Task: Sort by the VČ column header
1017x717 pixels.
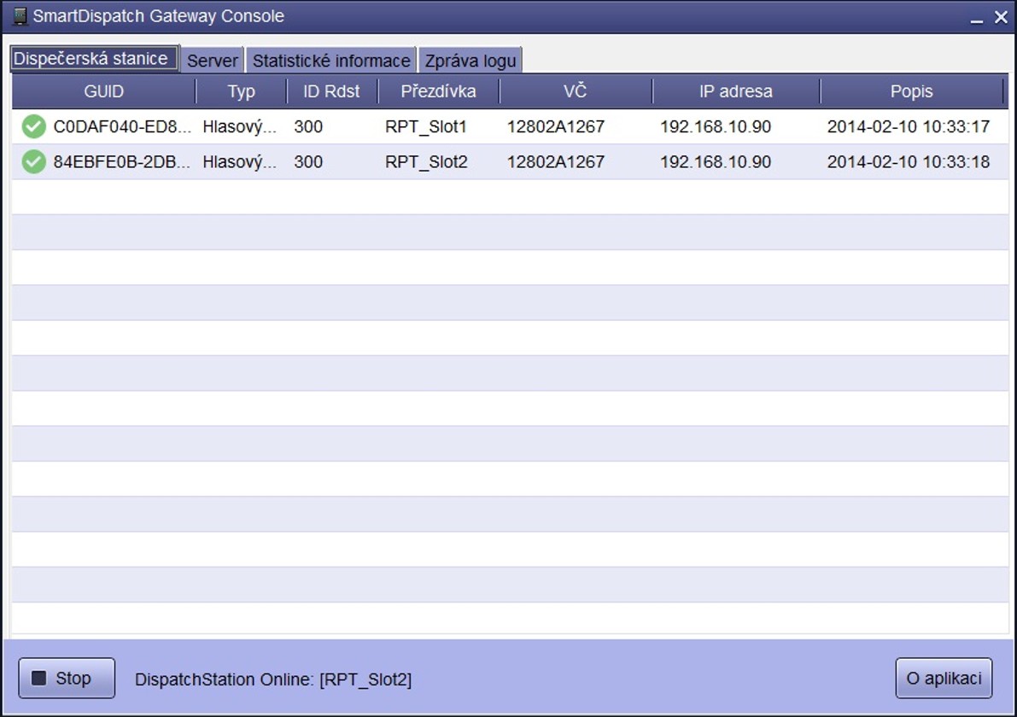Action: [576, 91]
